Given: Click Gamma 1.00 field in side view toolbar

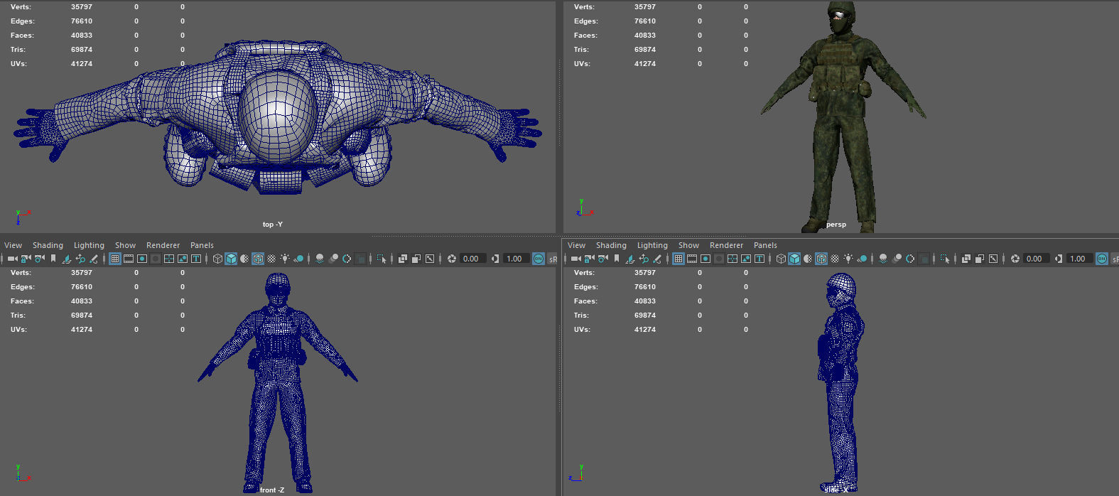Looking at the screenshot, I should point(1079,259).
